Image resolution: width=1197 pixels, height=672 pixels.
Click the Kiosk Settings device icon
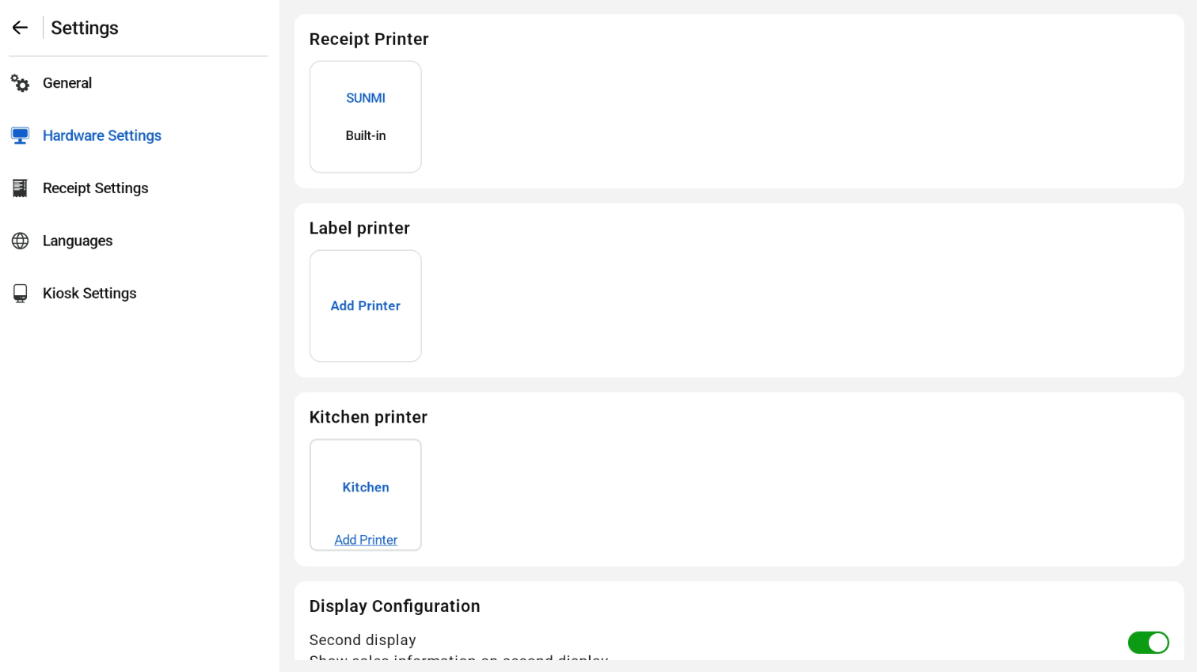[20, 294]
